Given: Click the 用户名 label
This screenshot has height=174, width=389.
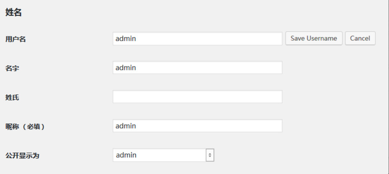Looking at the screenshot, I should pos(16,39).
